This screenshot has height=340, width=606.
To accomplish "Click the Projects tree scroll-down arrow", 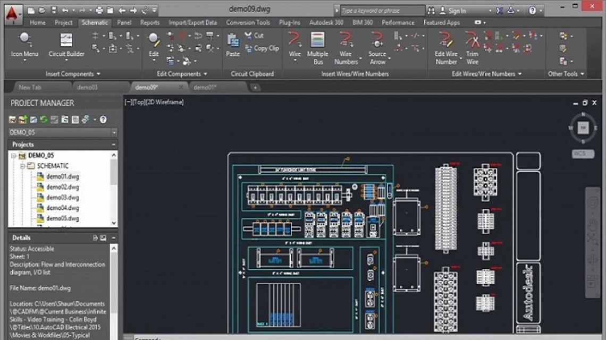I will (x=114, y=223).
